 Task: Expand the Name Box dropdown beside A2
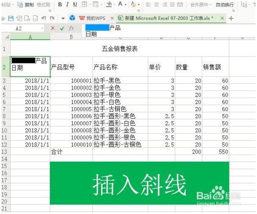pyautogui.click(x=42, y=28)
